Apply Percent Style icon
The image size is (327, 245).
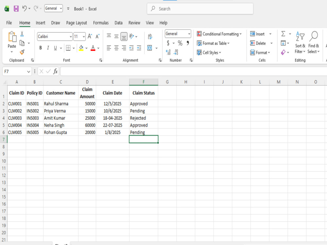pyautogui.click(x=180, y=43)
